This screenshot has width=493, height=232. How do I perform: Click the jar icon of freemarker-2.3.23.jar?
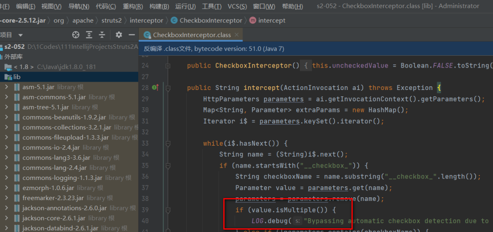tap(17, 198)
